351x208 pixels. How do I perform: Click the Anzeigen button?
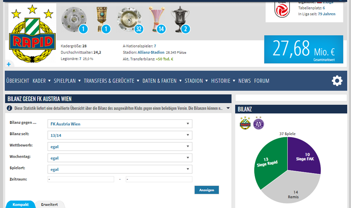point(207,190)
